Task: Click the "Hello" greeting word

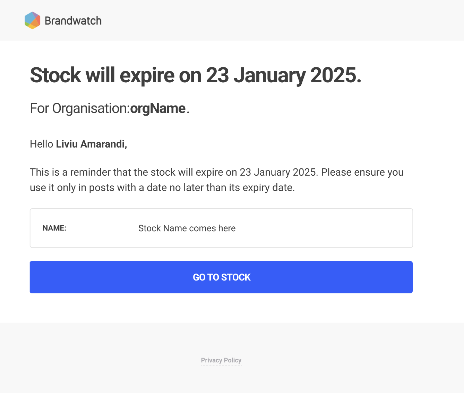Action: tap(41, 144)
